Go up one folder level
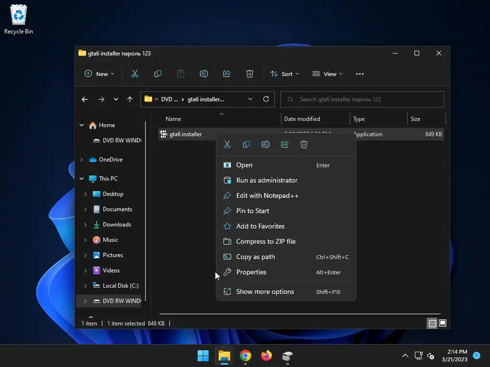Viewport: 490px width, 367px height. pos(130,99)
